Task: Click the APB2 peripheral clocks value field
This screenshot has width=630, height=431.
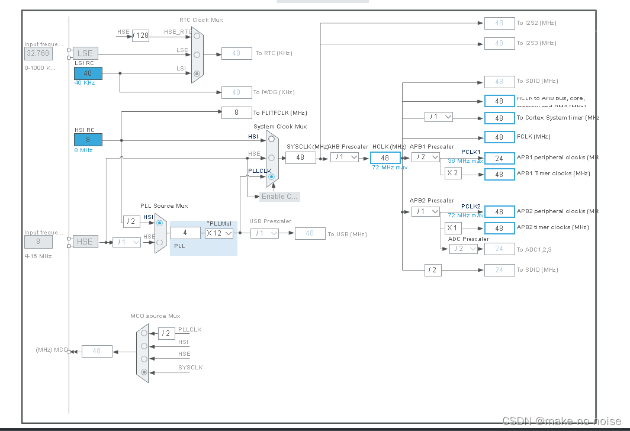Action: pos(499,212)
